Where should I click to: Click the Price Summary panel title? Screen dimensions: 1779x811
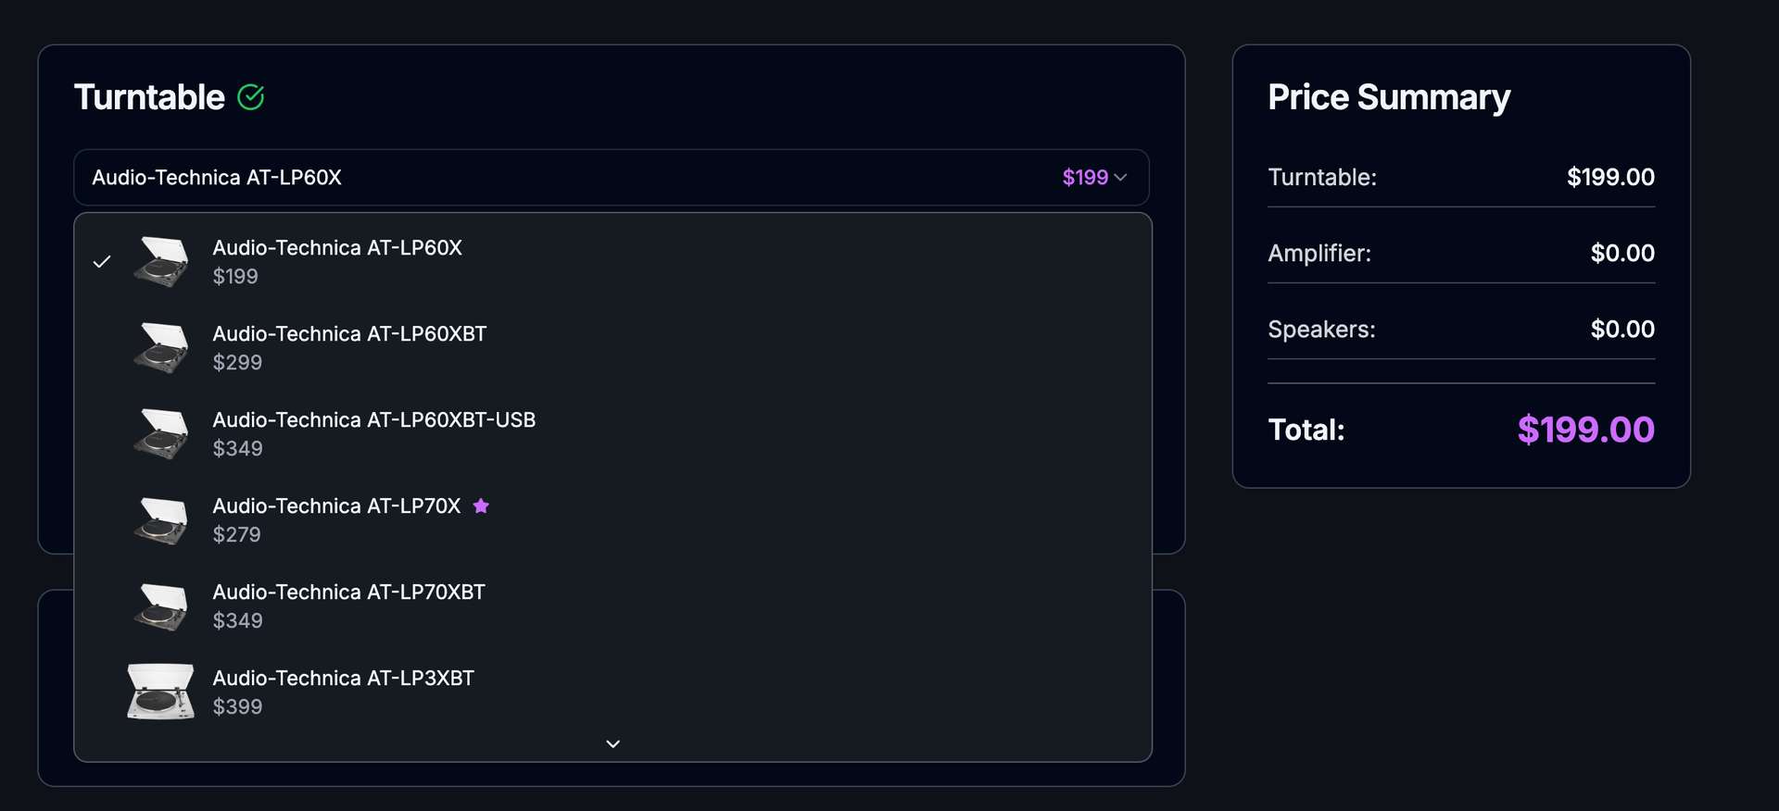click(x=1389, y=97)
